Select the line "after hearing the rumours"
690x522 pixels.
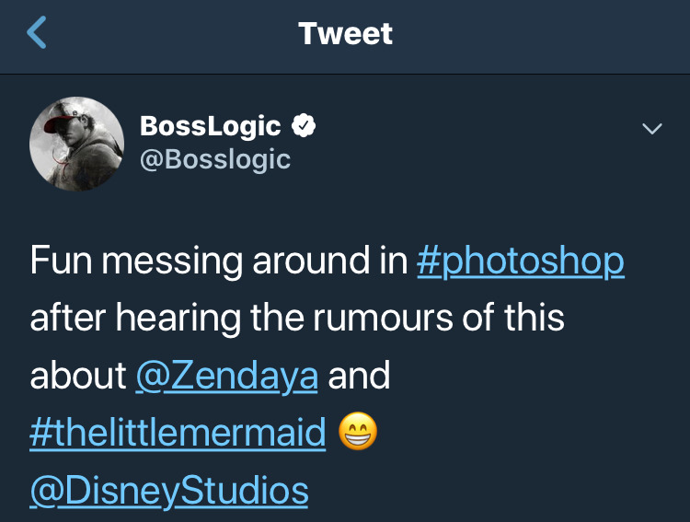pyautogui.click(x=247, y=319)
